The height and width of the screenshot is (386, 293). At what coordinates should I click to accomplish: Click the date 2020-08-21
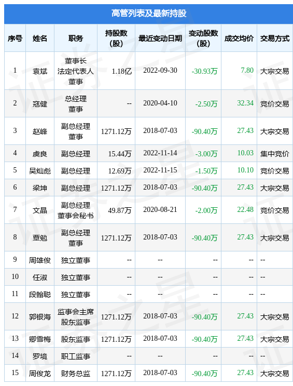160,209
